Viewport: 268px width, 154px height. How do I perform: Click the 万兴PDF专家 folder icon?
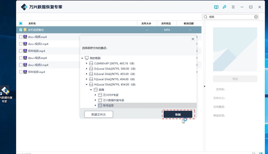coord(100,95)
